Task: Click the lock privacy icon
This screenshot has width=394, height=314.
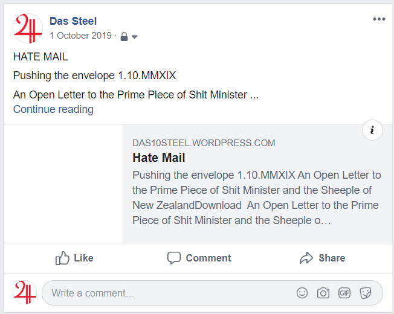Action: (124, 36)
